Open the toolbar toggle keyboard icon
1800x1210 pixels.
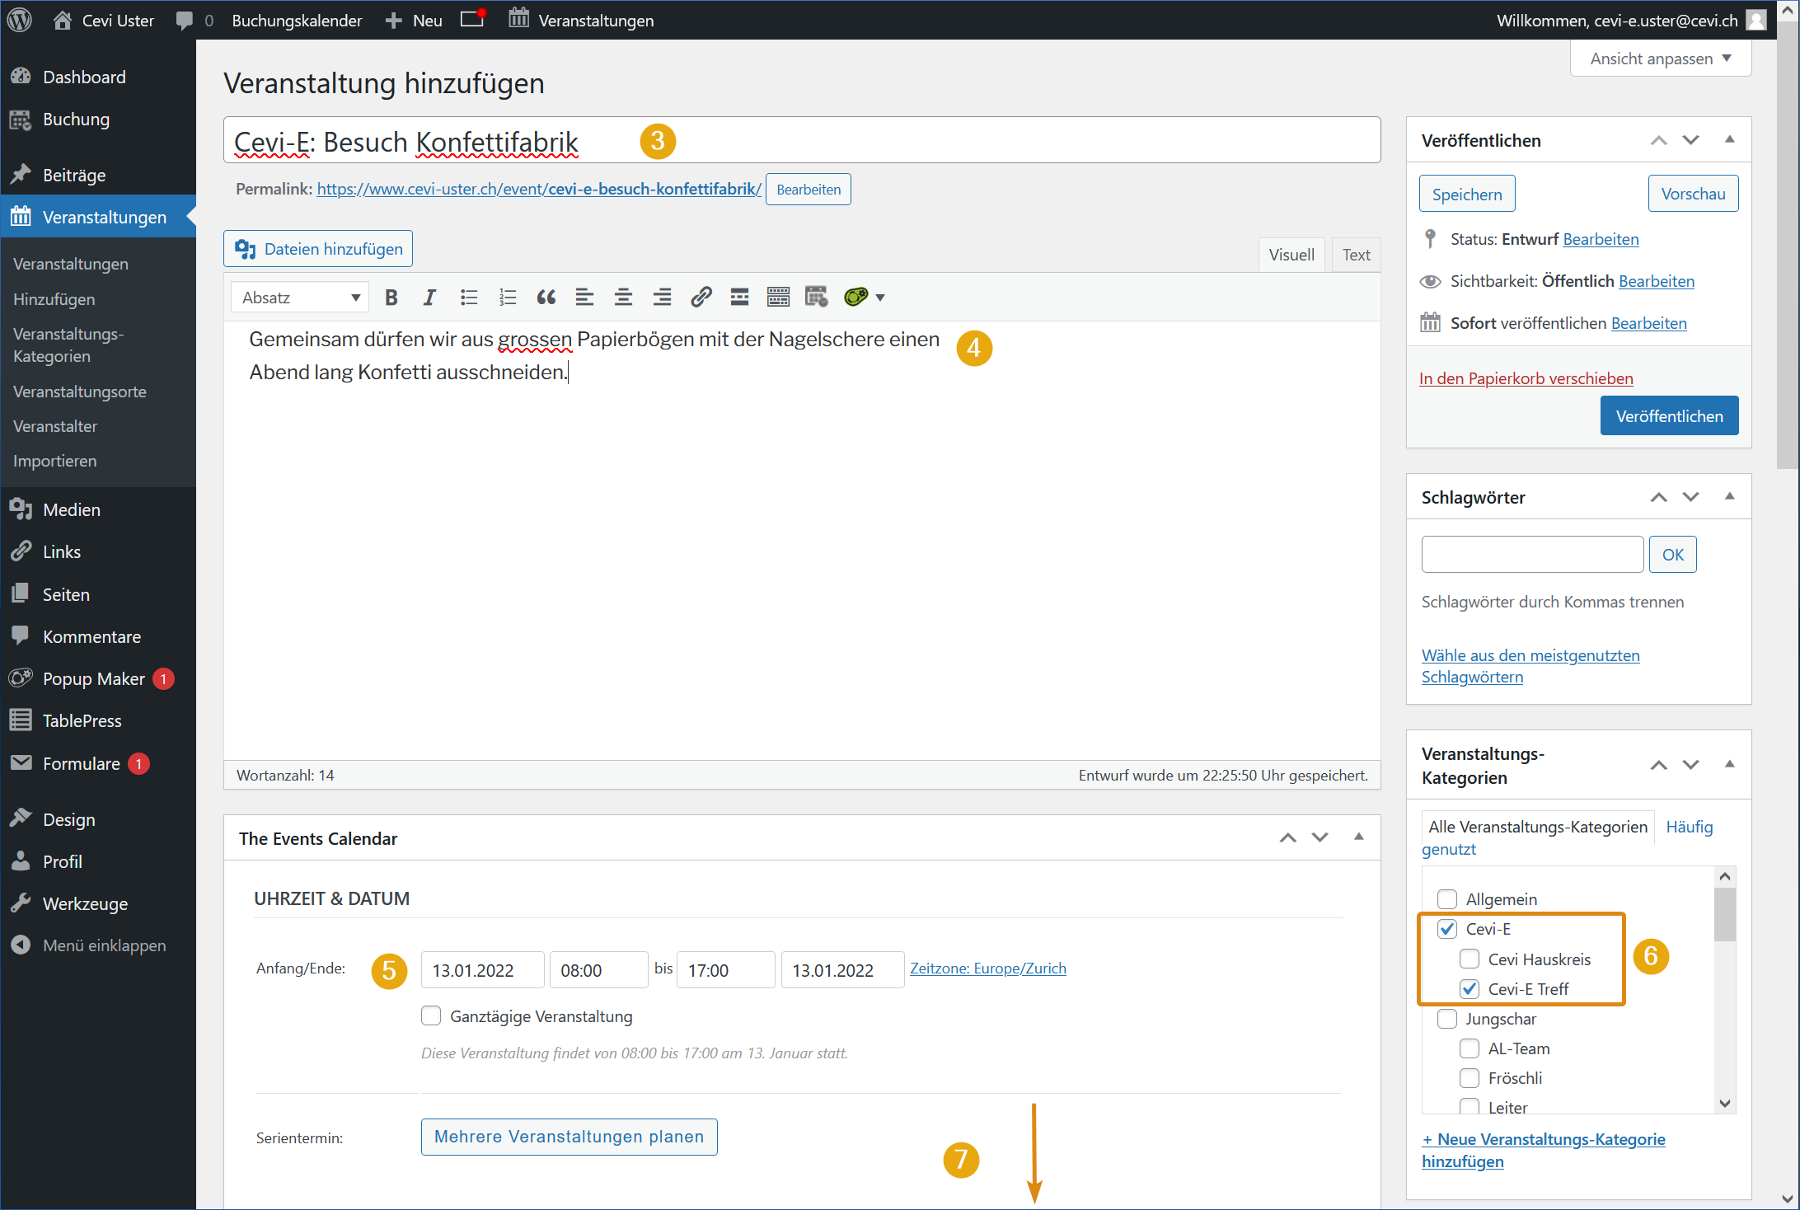[778, 298]
